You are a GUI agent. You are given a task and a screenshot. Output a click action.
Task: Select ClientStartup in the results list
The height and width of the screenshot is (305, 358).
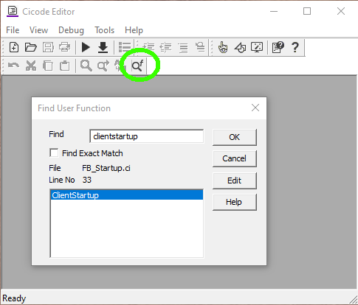tap(127, 195)
